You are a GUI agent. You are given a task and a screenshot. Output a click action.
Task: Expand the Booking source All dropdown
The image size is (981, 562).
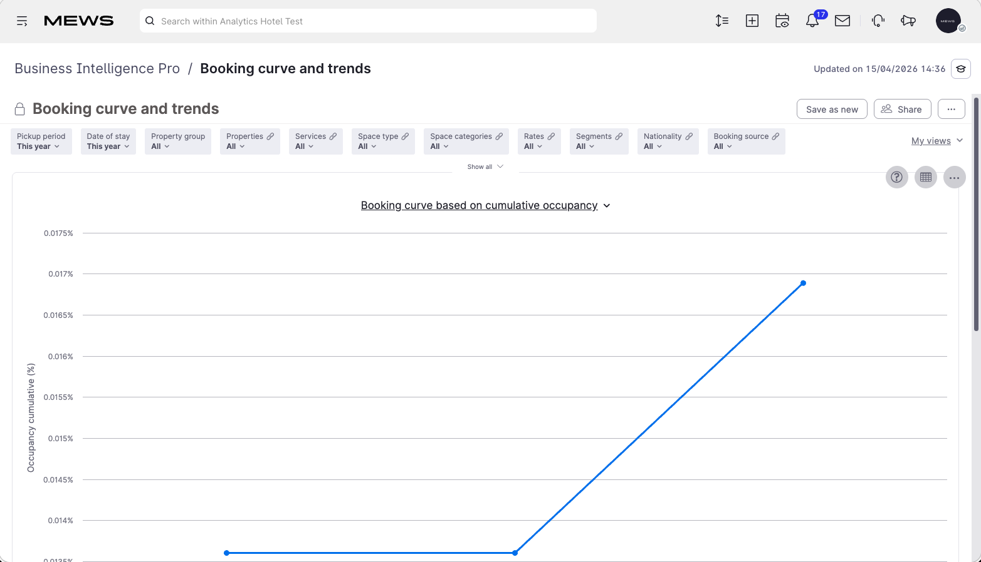(723, 146)
